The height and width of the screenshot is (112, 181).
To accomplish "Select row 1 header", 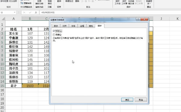I will [2, 25].
